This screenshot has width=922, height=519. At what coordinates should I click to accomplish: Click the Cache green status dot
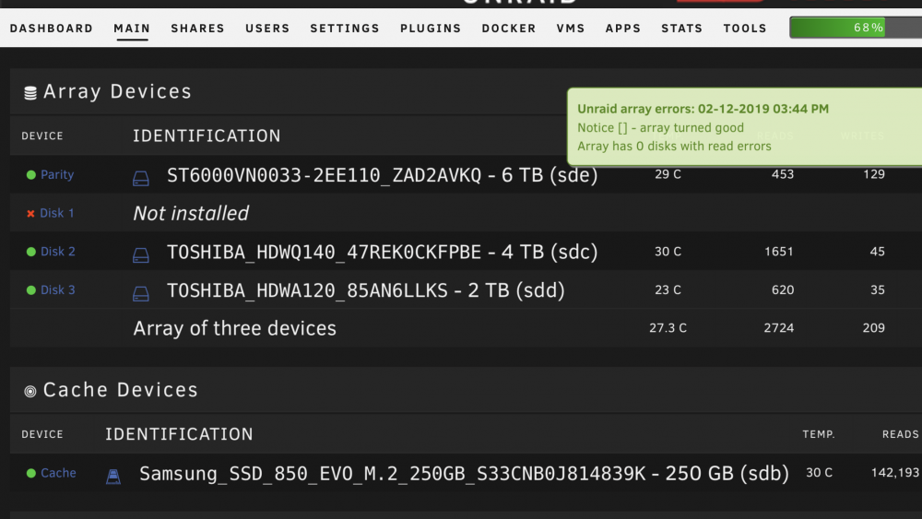pos(31,473)
